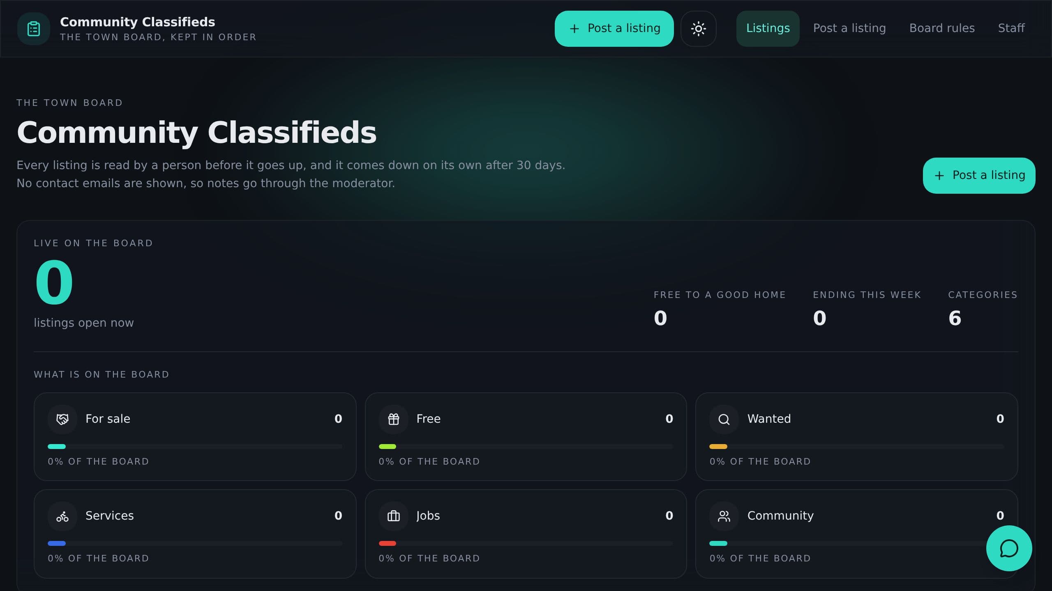Click the Jobs red progress bar
The image size is (1052, 591).
pyautogui.click(x=526, y=543)
